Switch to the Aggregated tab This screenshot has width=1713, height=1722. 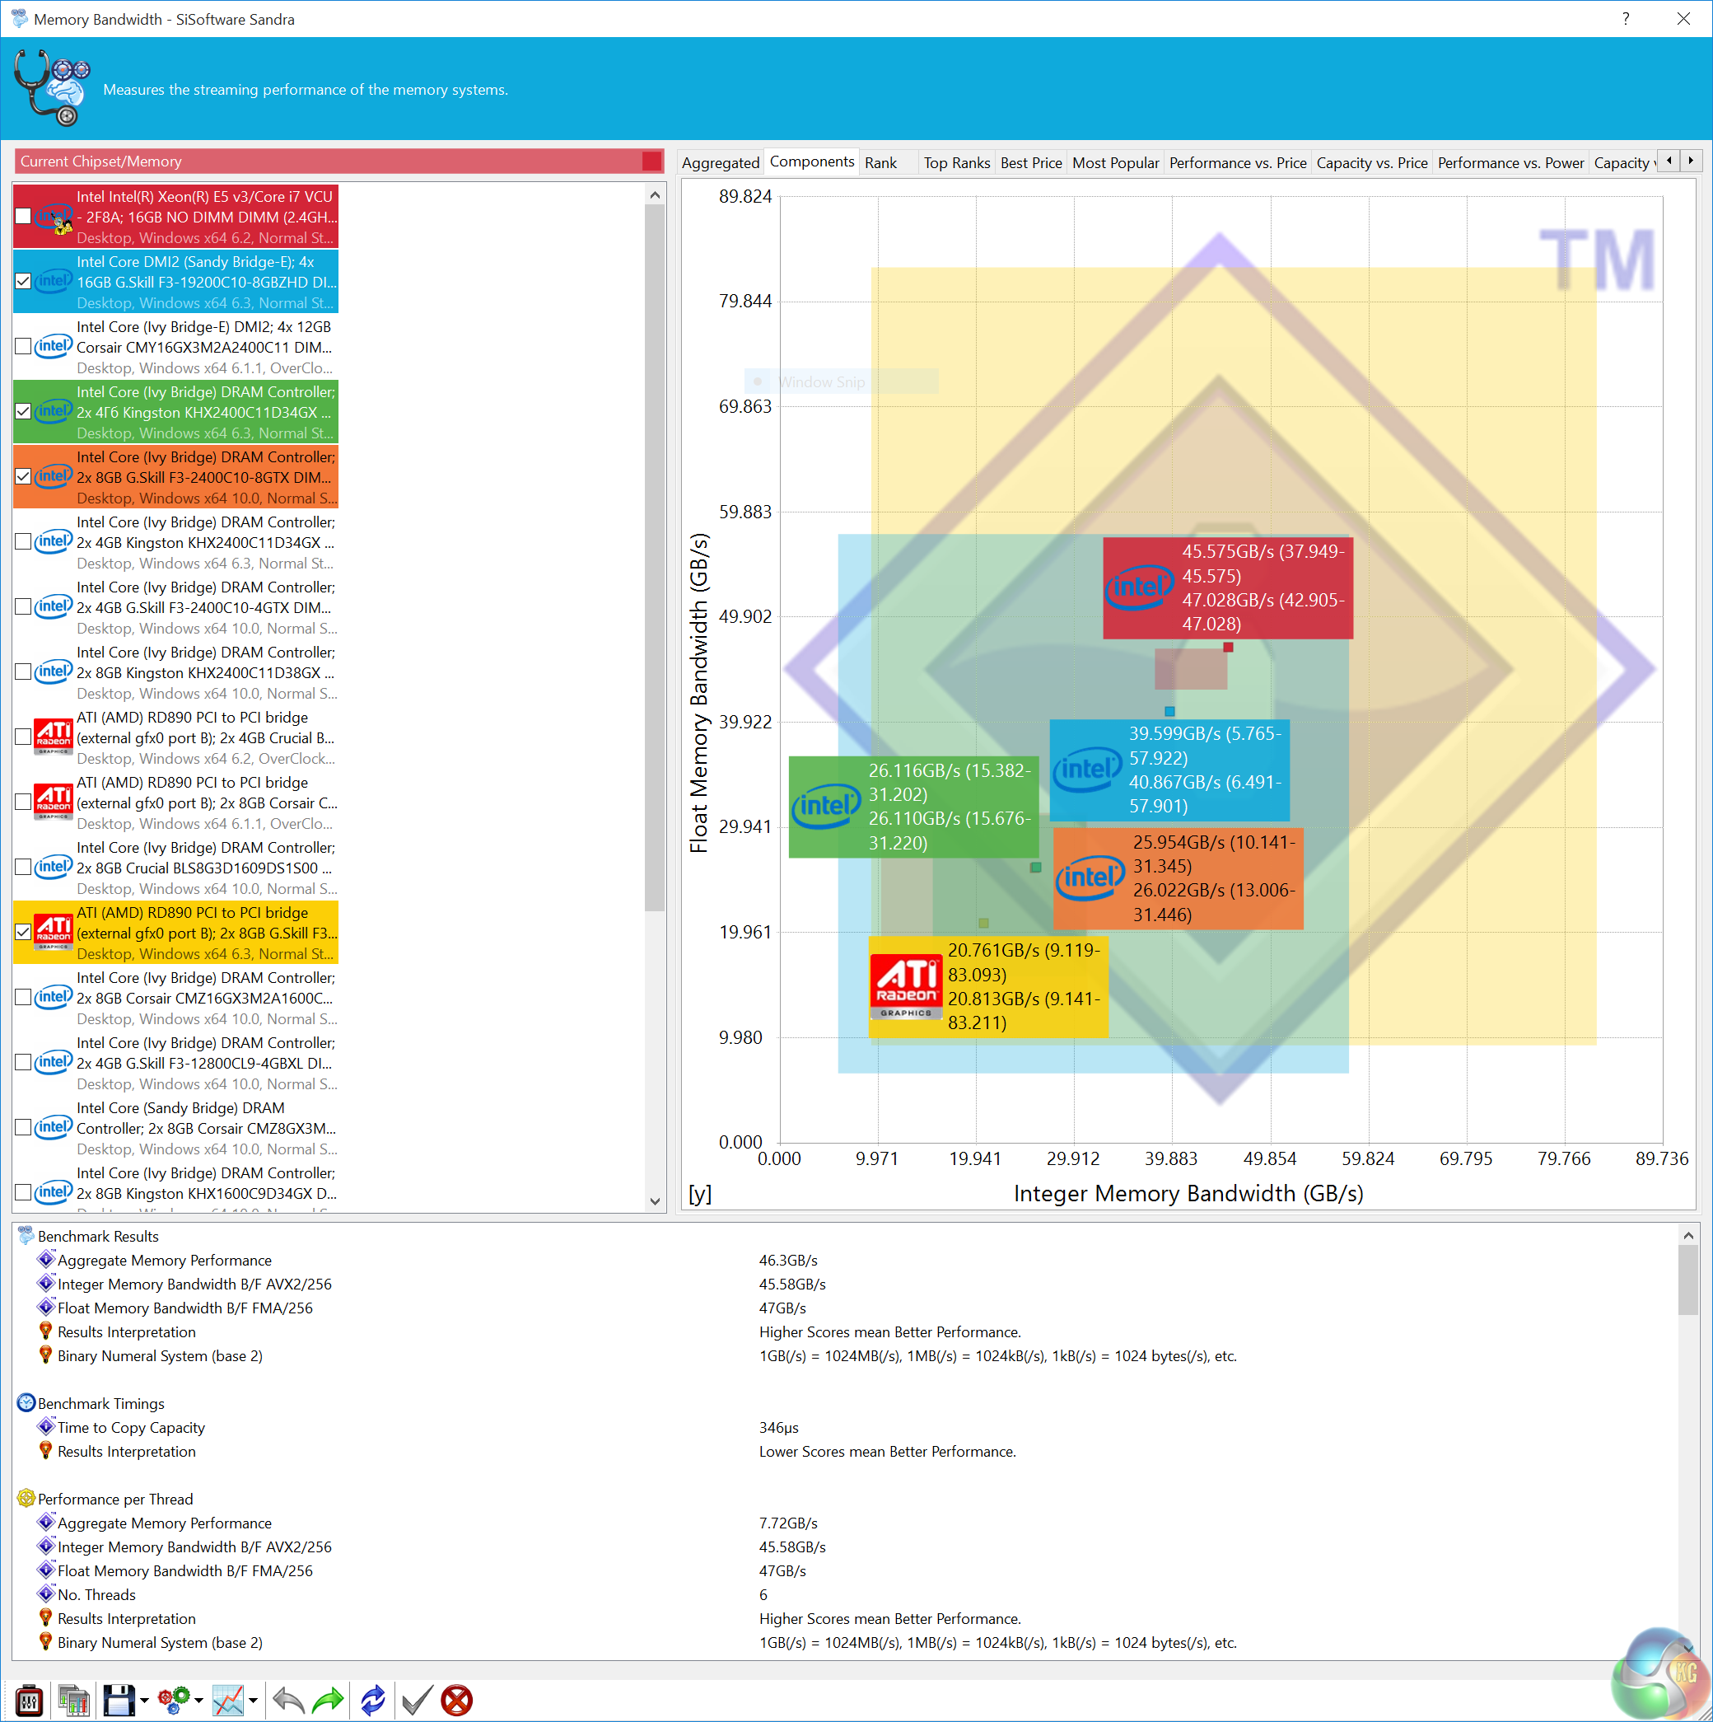[720, 163]
